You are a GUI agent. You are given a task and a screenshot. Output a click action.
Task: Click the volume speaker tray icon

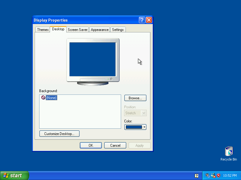coord(208,175)
